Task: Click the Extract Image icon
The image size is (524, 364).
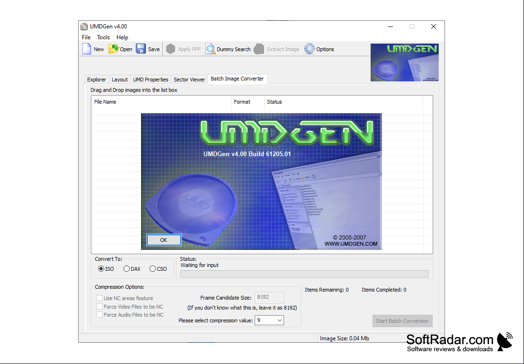Action: pyautogui.click(x=258, y=49)
